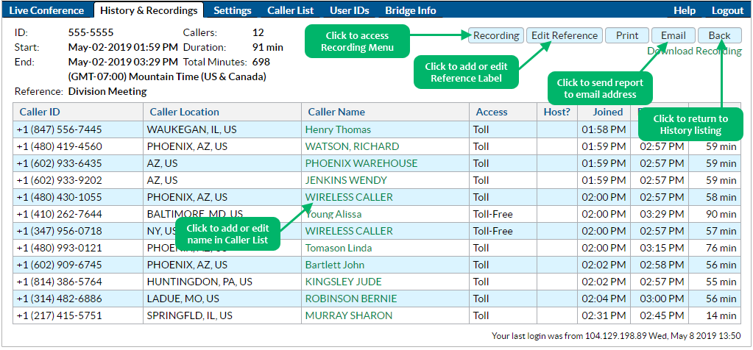Viewport: 753px width, 350px height.
Task: Switch to the Live Conference tab
Action: (46, 10)
